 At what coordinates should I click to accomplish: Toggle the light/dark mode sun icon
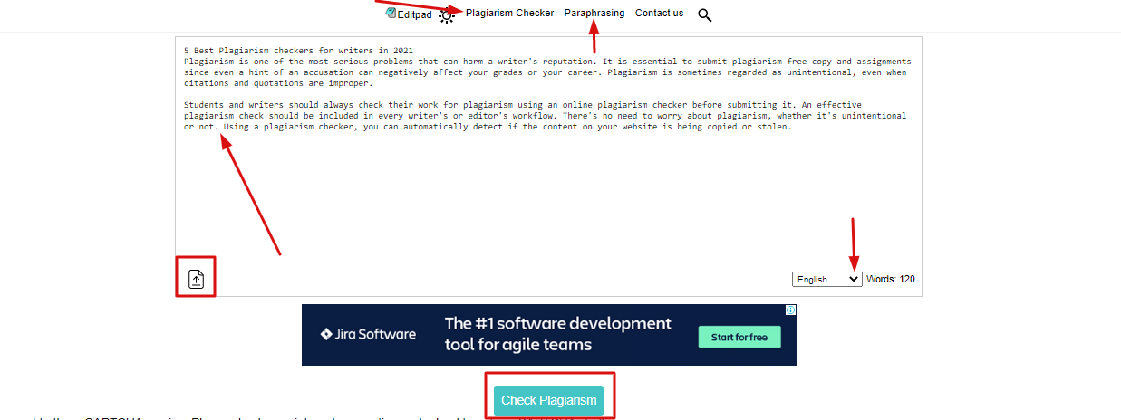tap(447, 15)
